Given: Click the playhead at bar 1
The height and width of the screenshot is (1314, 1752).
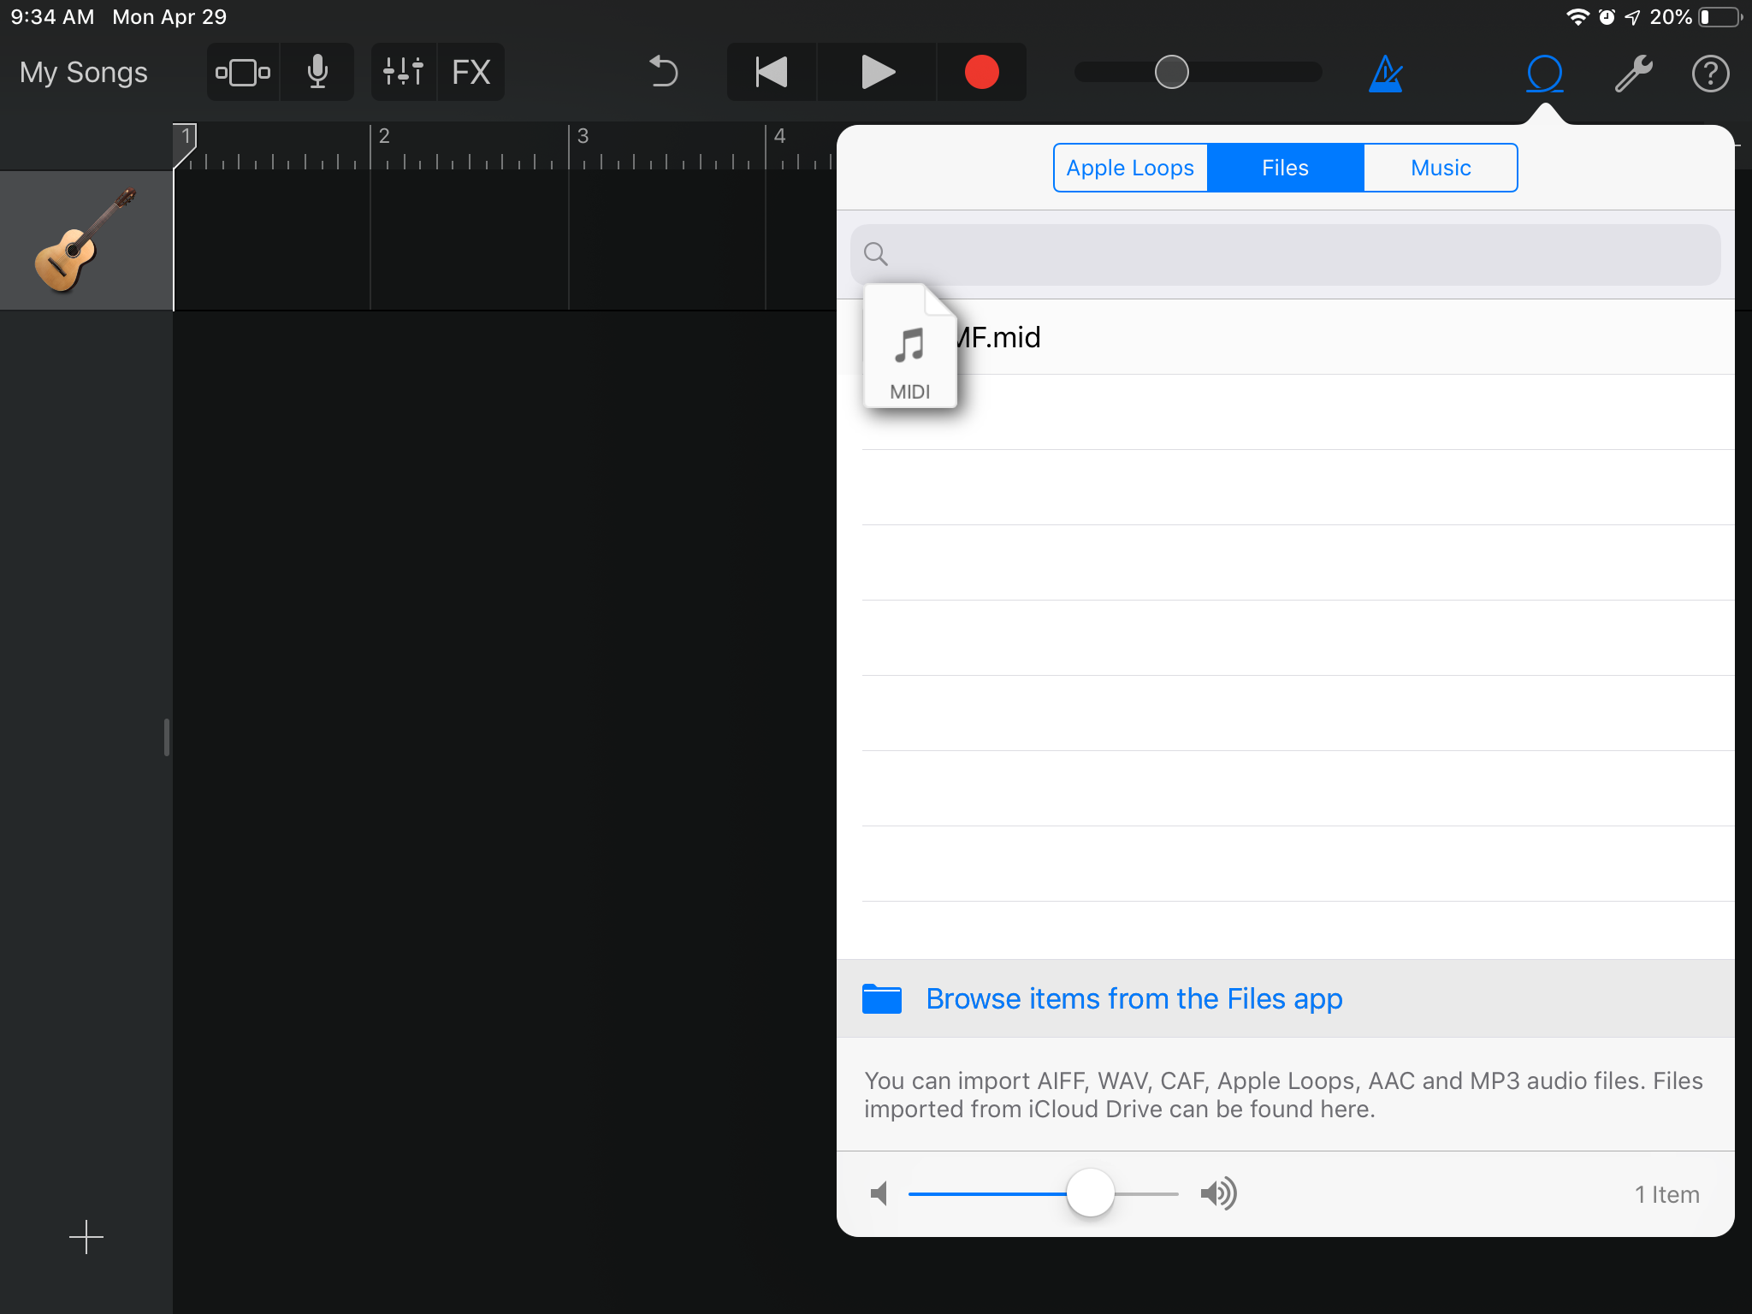Looking at the screenshot, I should (x=185, y=144).
